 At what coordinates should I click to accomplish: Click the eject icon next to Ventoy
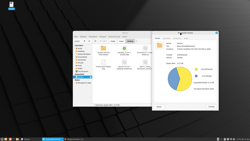click(x=91, y=77)
